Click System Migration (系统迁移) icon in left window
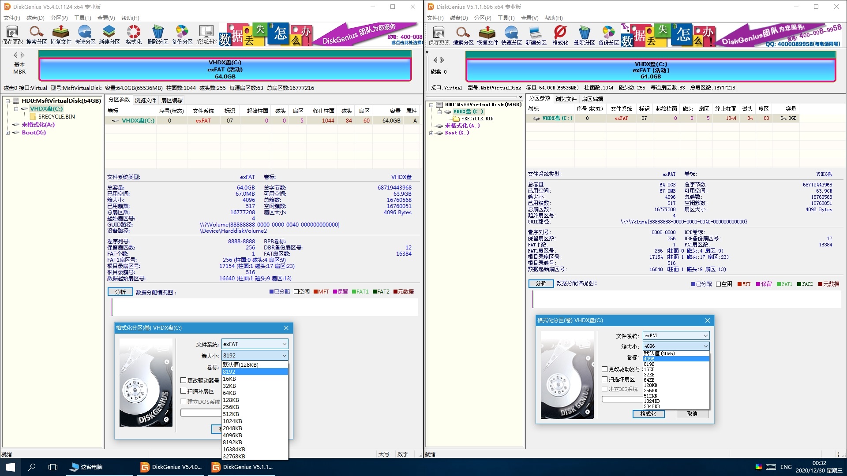The image size is (847, 476). [206, 35]
